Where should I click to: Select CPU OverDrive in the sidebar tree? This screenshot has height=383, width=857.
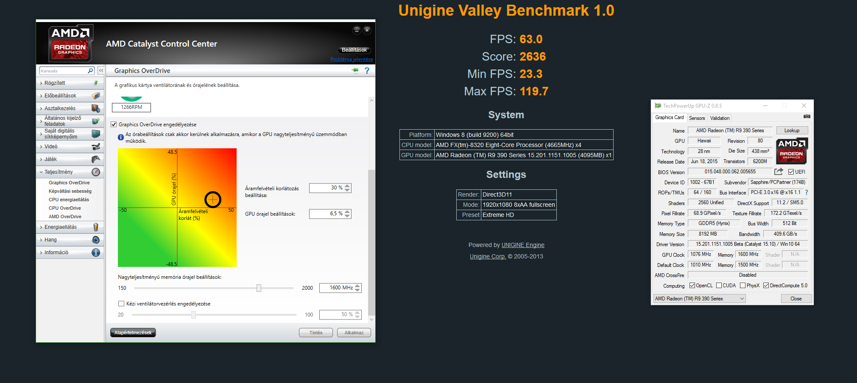coord(64,208)
